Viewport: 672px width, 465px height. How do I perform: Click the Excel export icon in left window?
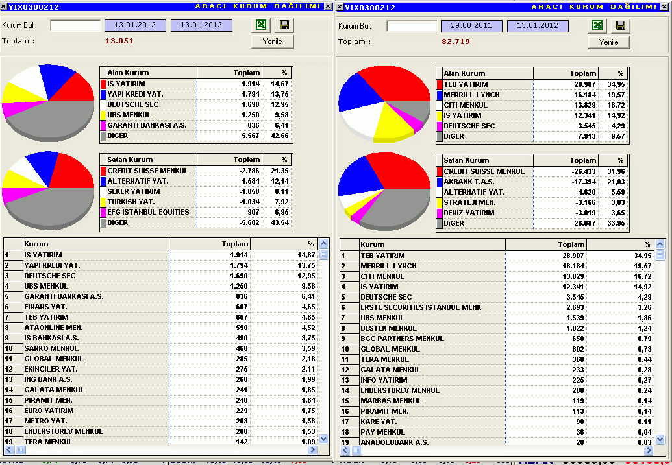tap(261, 25)
